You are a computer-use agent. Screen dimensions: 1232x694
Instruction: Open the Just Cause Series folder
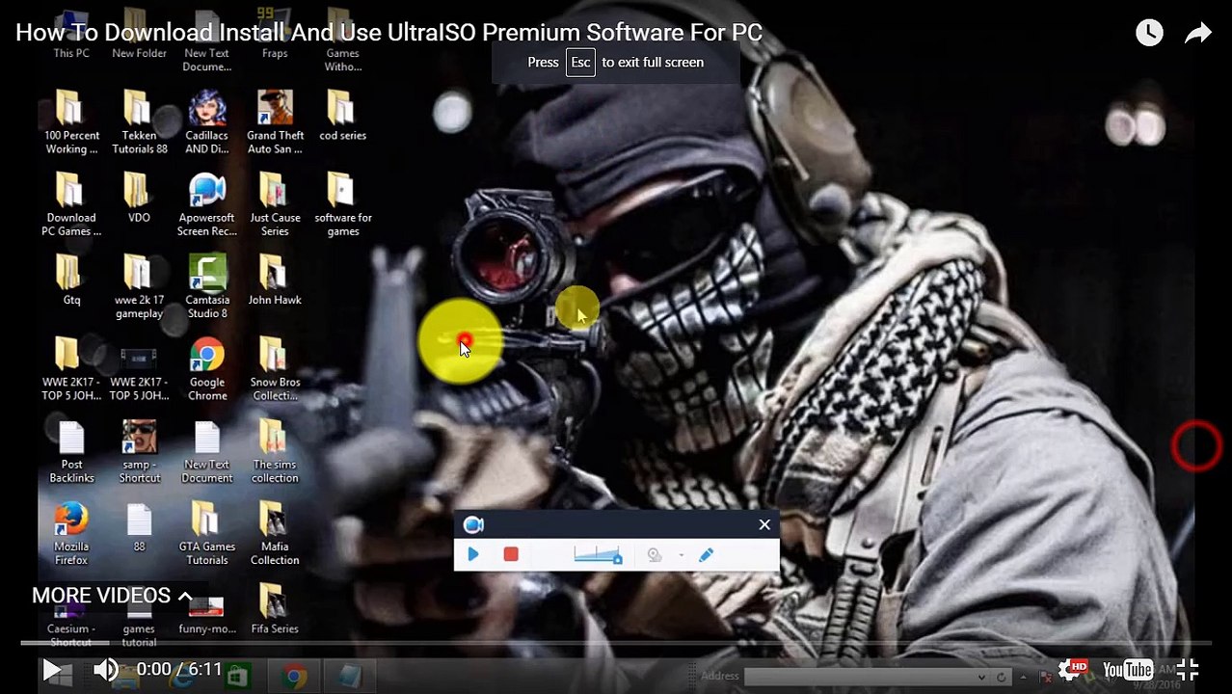275,204
